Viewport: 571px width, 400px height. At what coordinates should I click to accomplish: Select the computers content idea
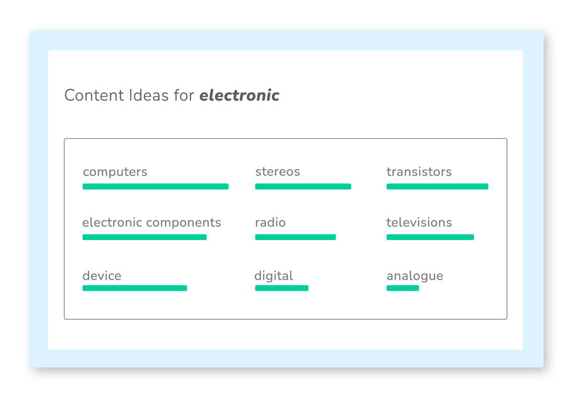115,172
